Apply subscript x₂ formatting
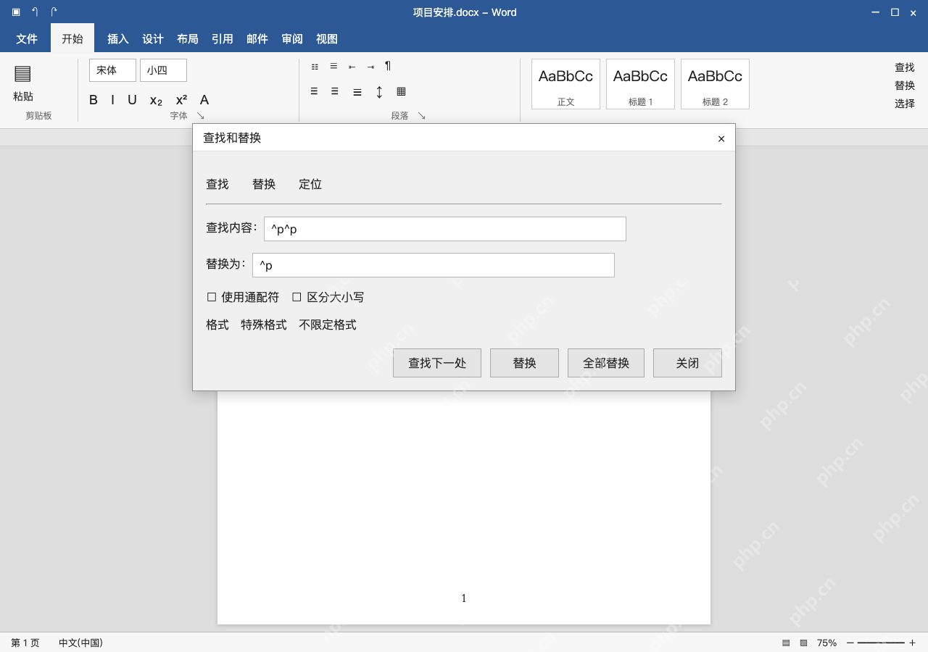The height and width of the screenshot is (652, 928). click(156, 101)
